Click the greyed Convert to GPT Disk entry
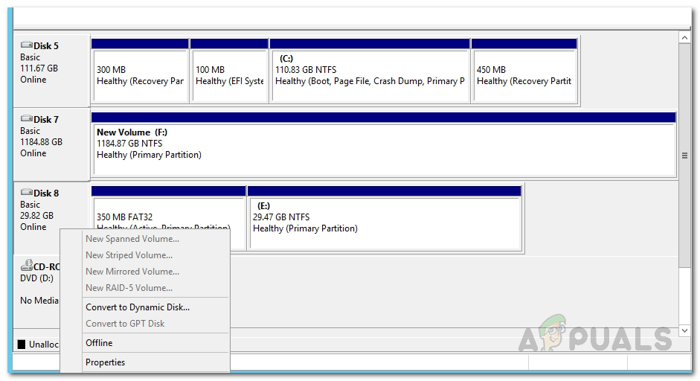700x381 pixels. tap(125, 324)
